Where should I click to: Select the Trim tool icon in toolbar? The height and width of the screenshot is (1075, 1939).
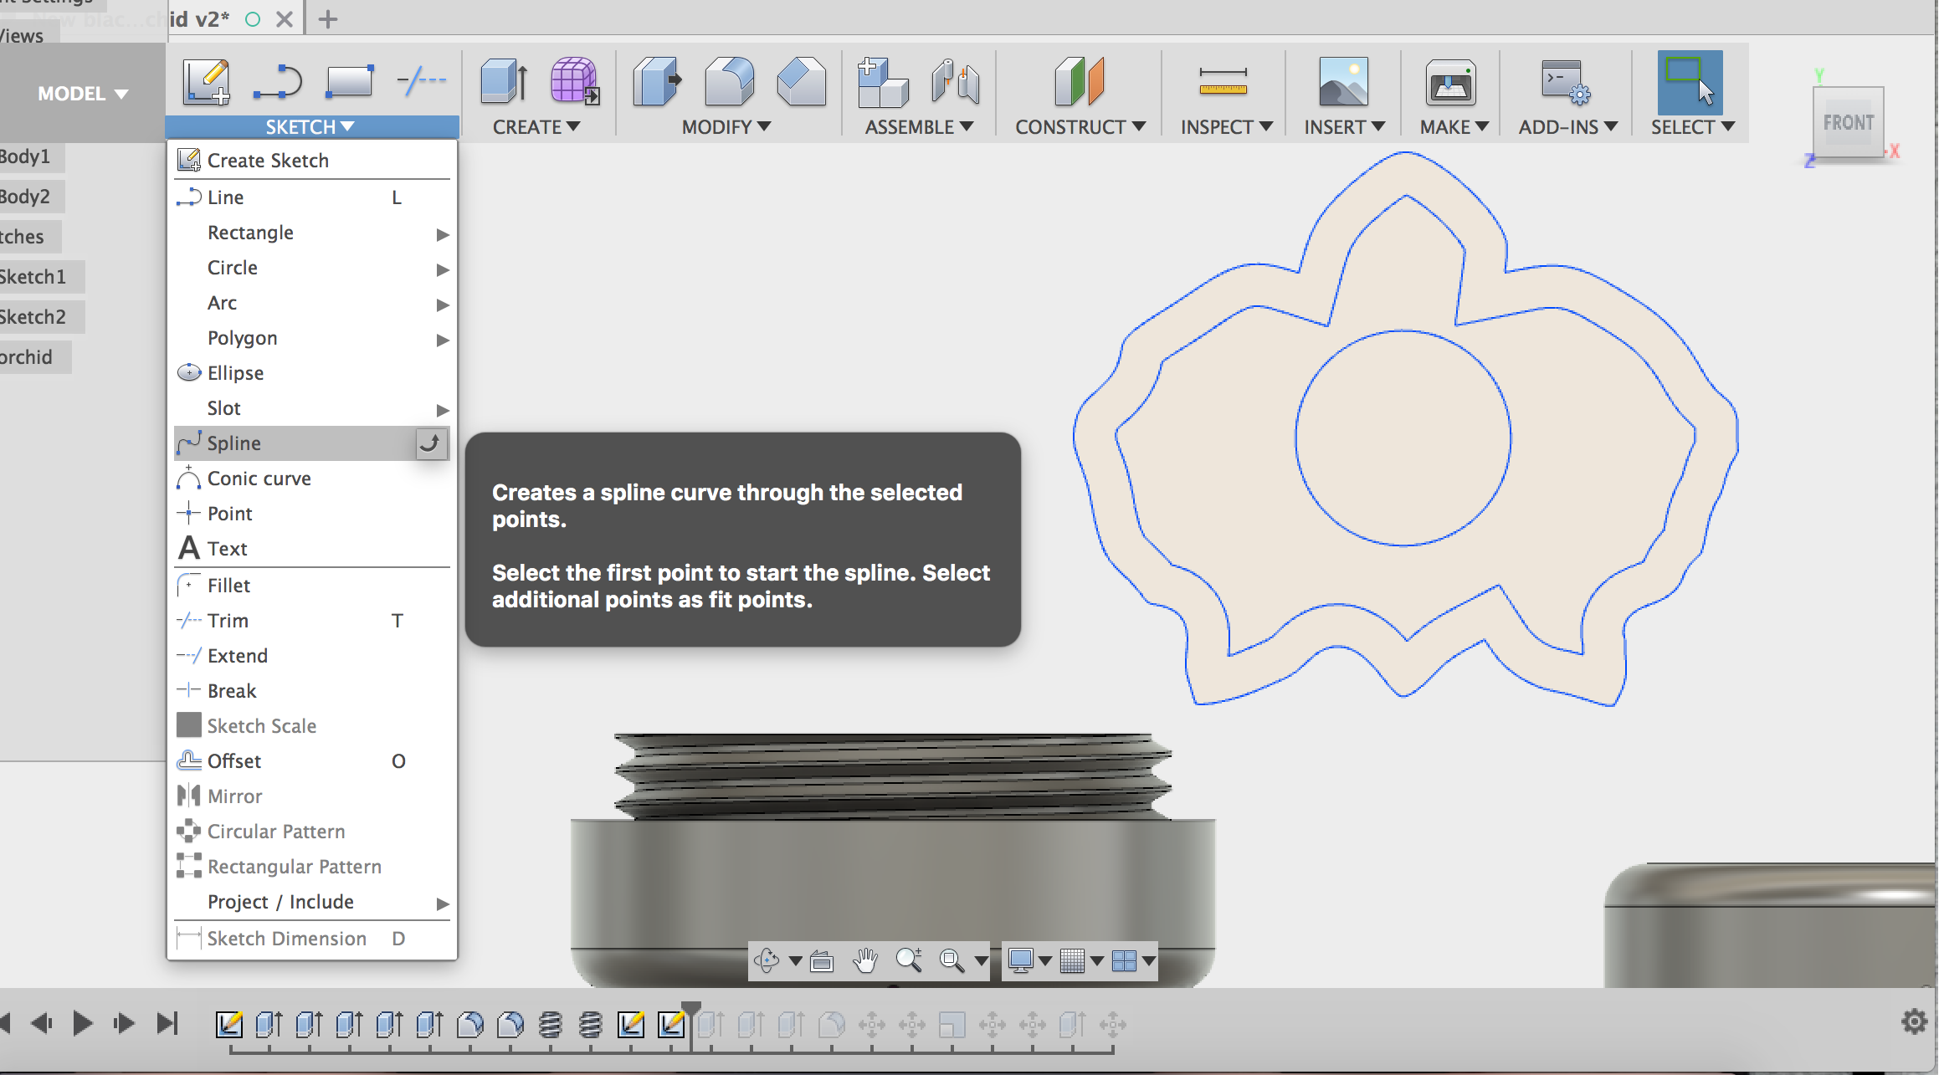421,81
